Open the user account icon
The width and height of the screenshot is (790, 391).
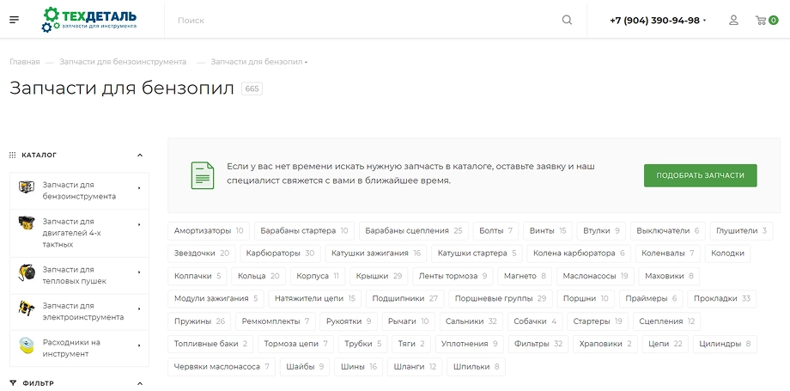[733, 20]
